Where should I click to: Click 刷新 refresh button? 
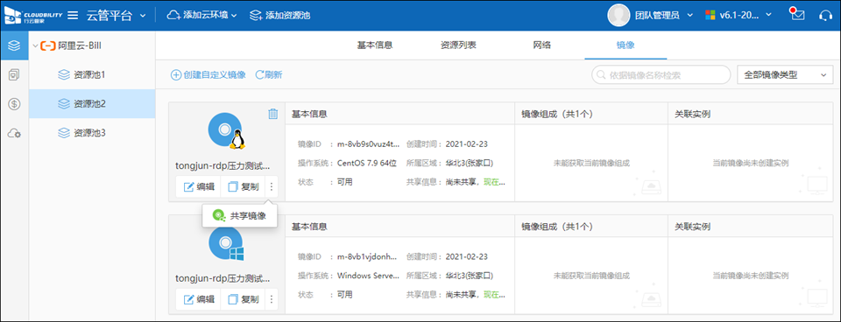[x=269, y=75]
